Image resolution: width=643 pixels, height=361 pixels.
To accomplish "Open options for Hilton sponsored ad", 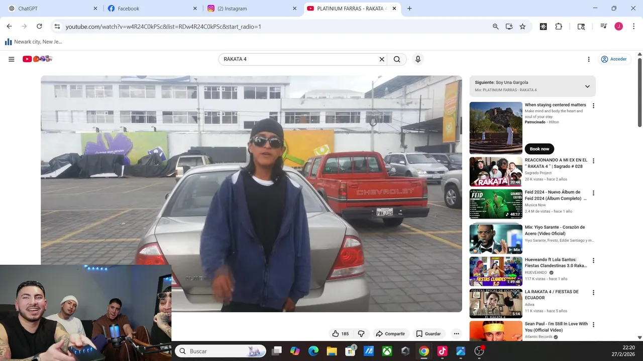I will pyautogui.click(x=593, y=106).
